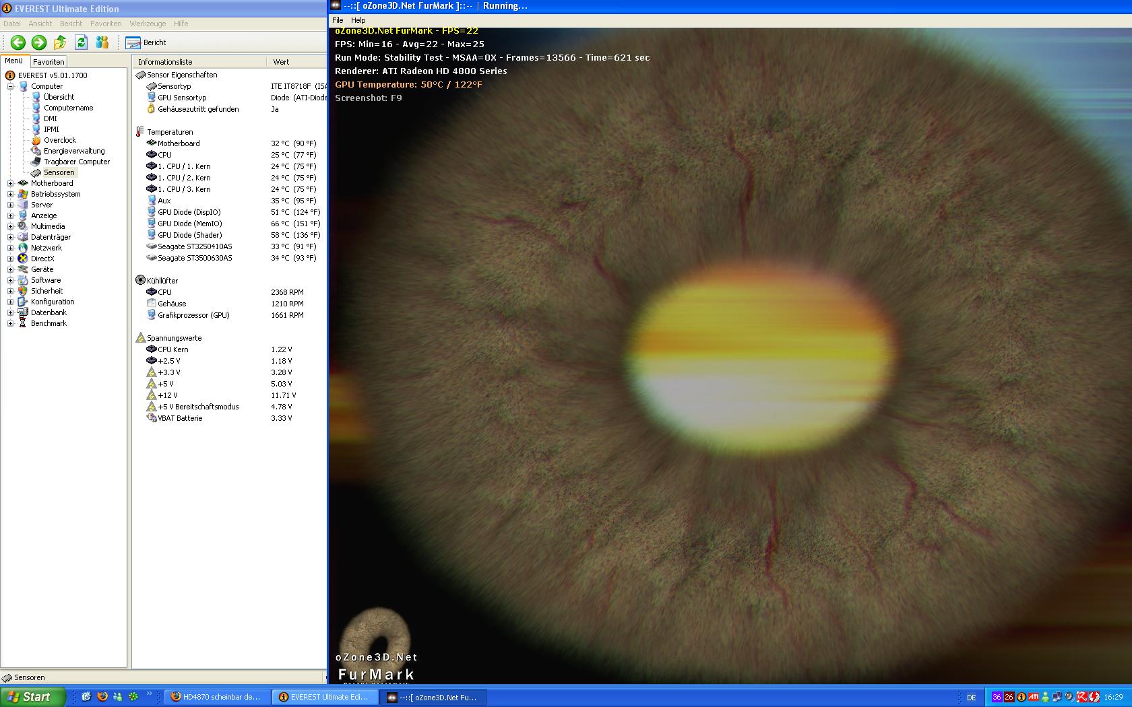This screenshot has height=707, width=1132.
Task: Open the Hilfe menu
Action: (181, 24)
